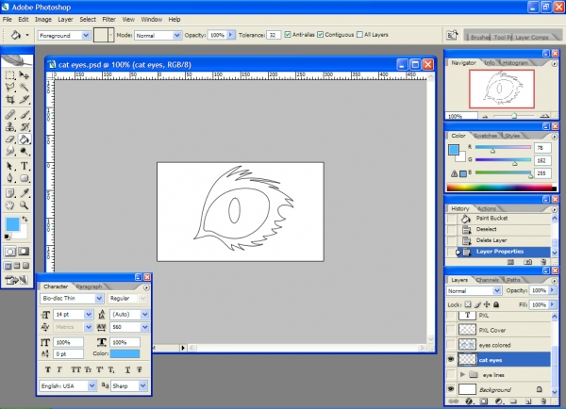
Task: Open the anti-aliasing Sharp dropdown
Action: [x=143, y=386]
